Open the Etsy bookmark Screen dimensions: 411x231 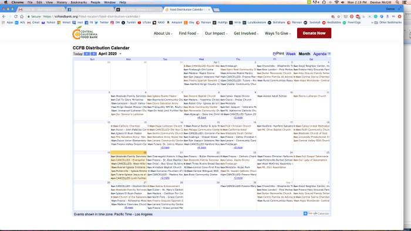[189, 22]
